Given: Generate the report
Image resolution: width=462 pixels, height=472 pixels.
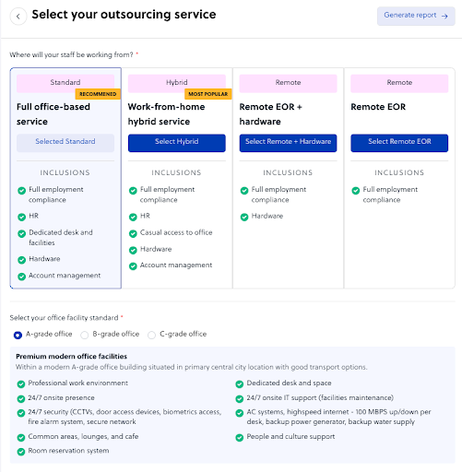Looking at the screenshot, I should click(x=416, y=16).
